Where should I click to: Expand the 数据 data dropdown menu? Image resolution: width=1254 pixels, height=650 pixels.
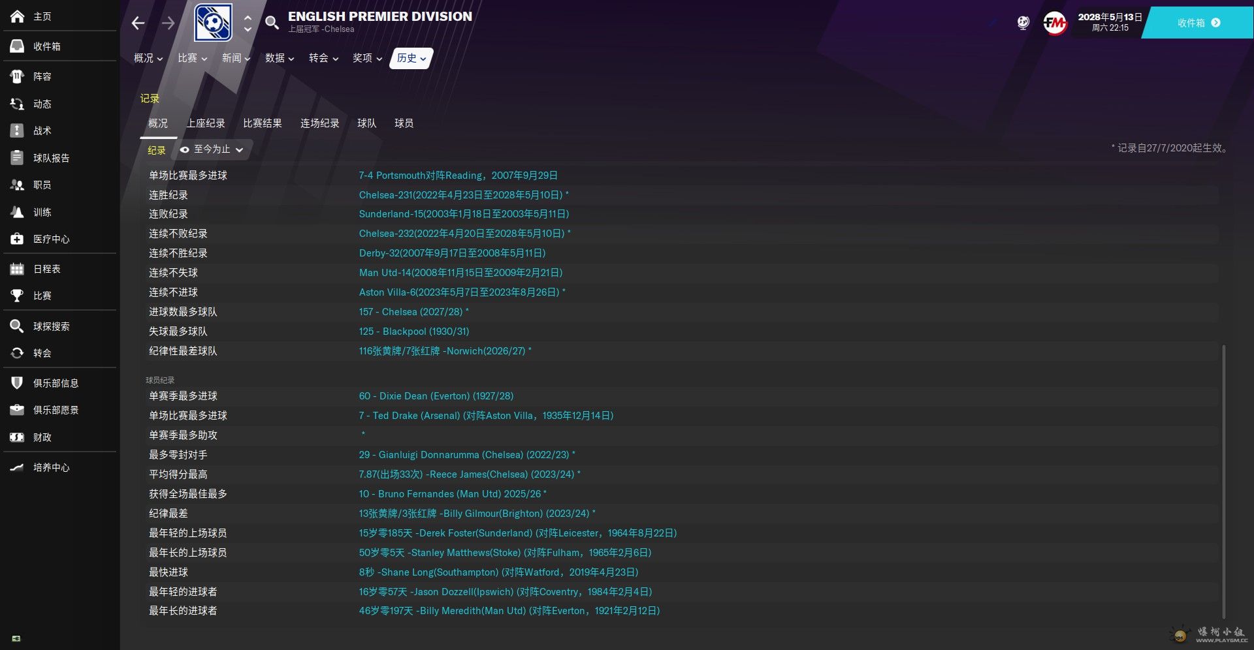[x=280, y=58]
